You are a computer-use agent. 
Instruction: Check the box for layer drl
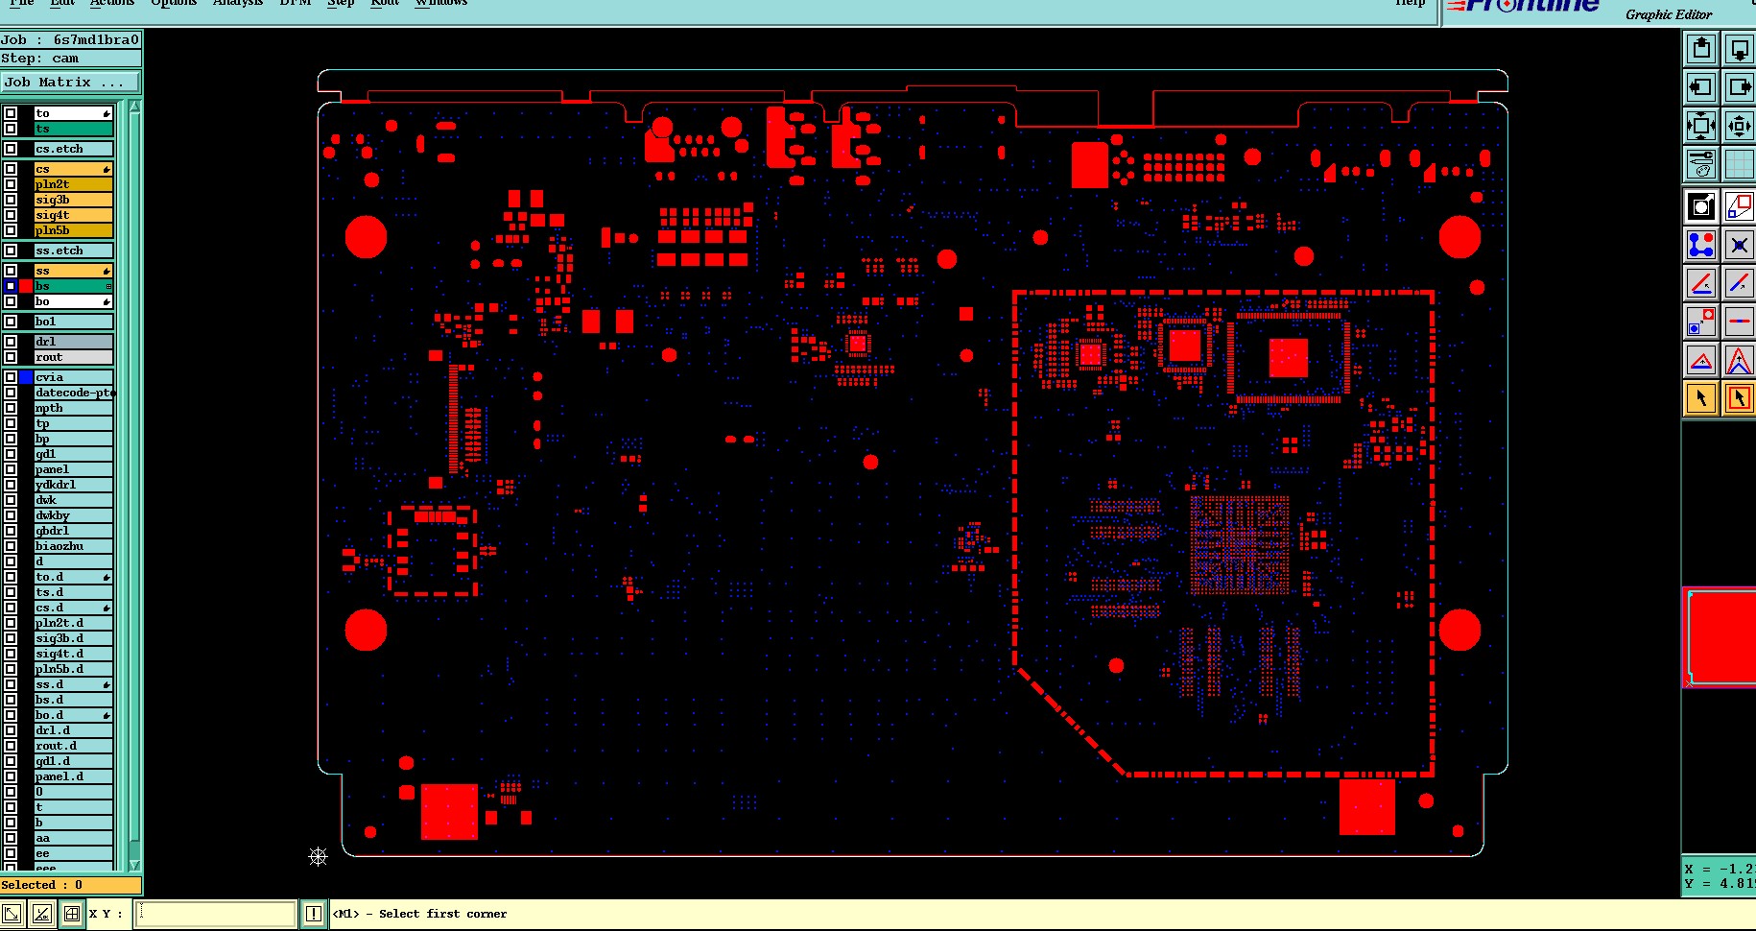(x=11, y=342)
